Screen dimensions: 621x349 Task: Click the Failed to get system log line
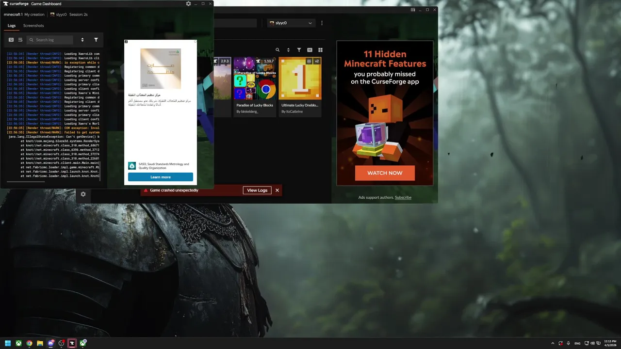point(53,132)
